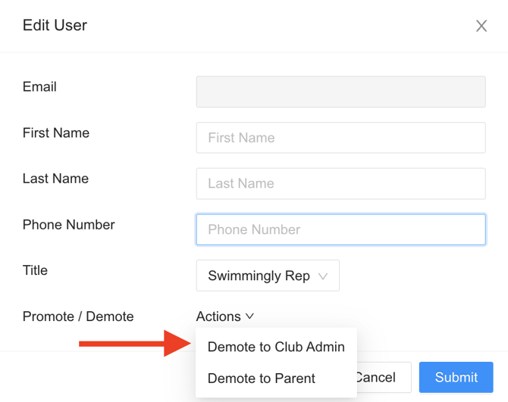Click the Actions chevron arrow icon

[x=249, y=316]
